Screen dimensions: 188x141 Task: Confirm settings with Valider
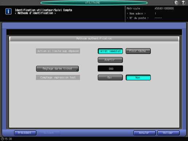click(168, 133)
